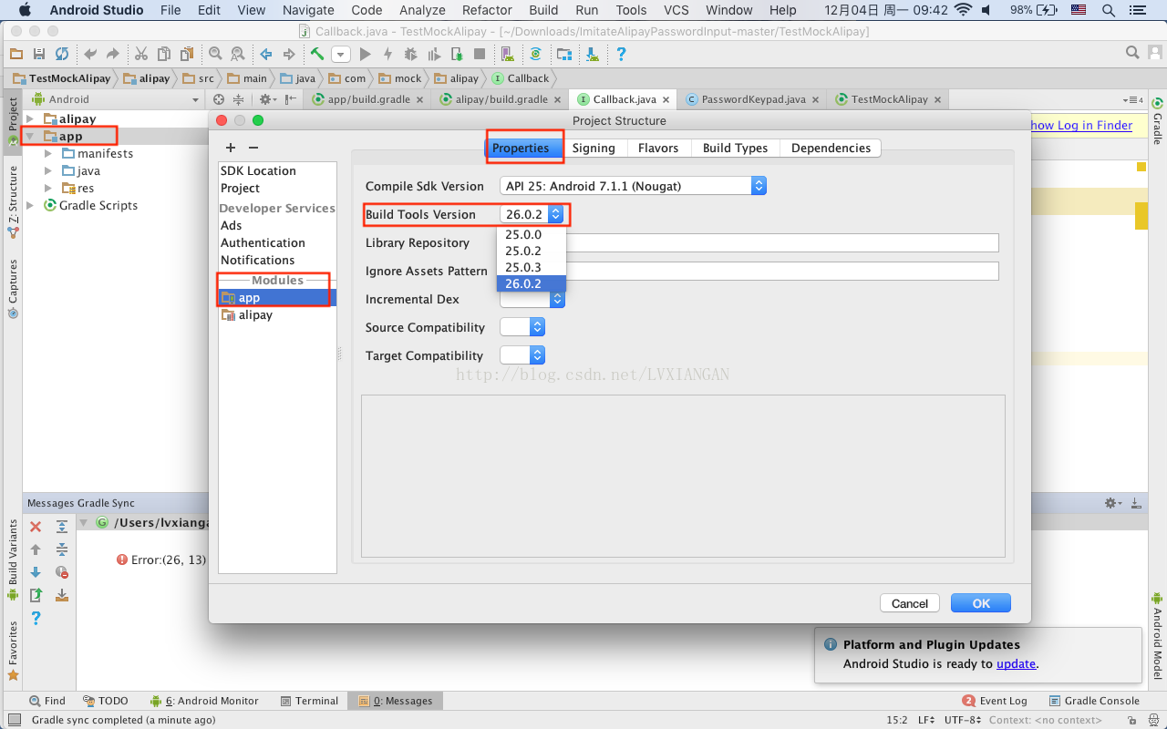The height and width of the screenshot is (729, 1167).
Task: Click the Synchronize toolbar icon
Action: (61, 54)
